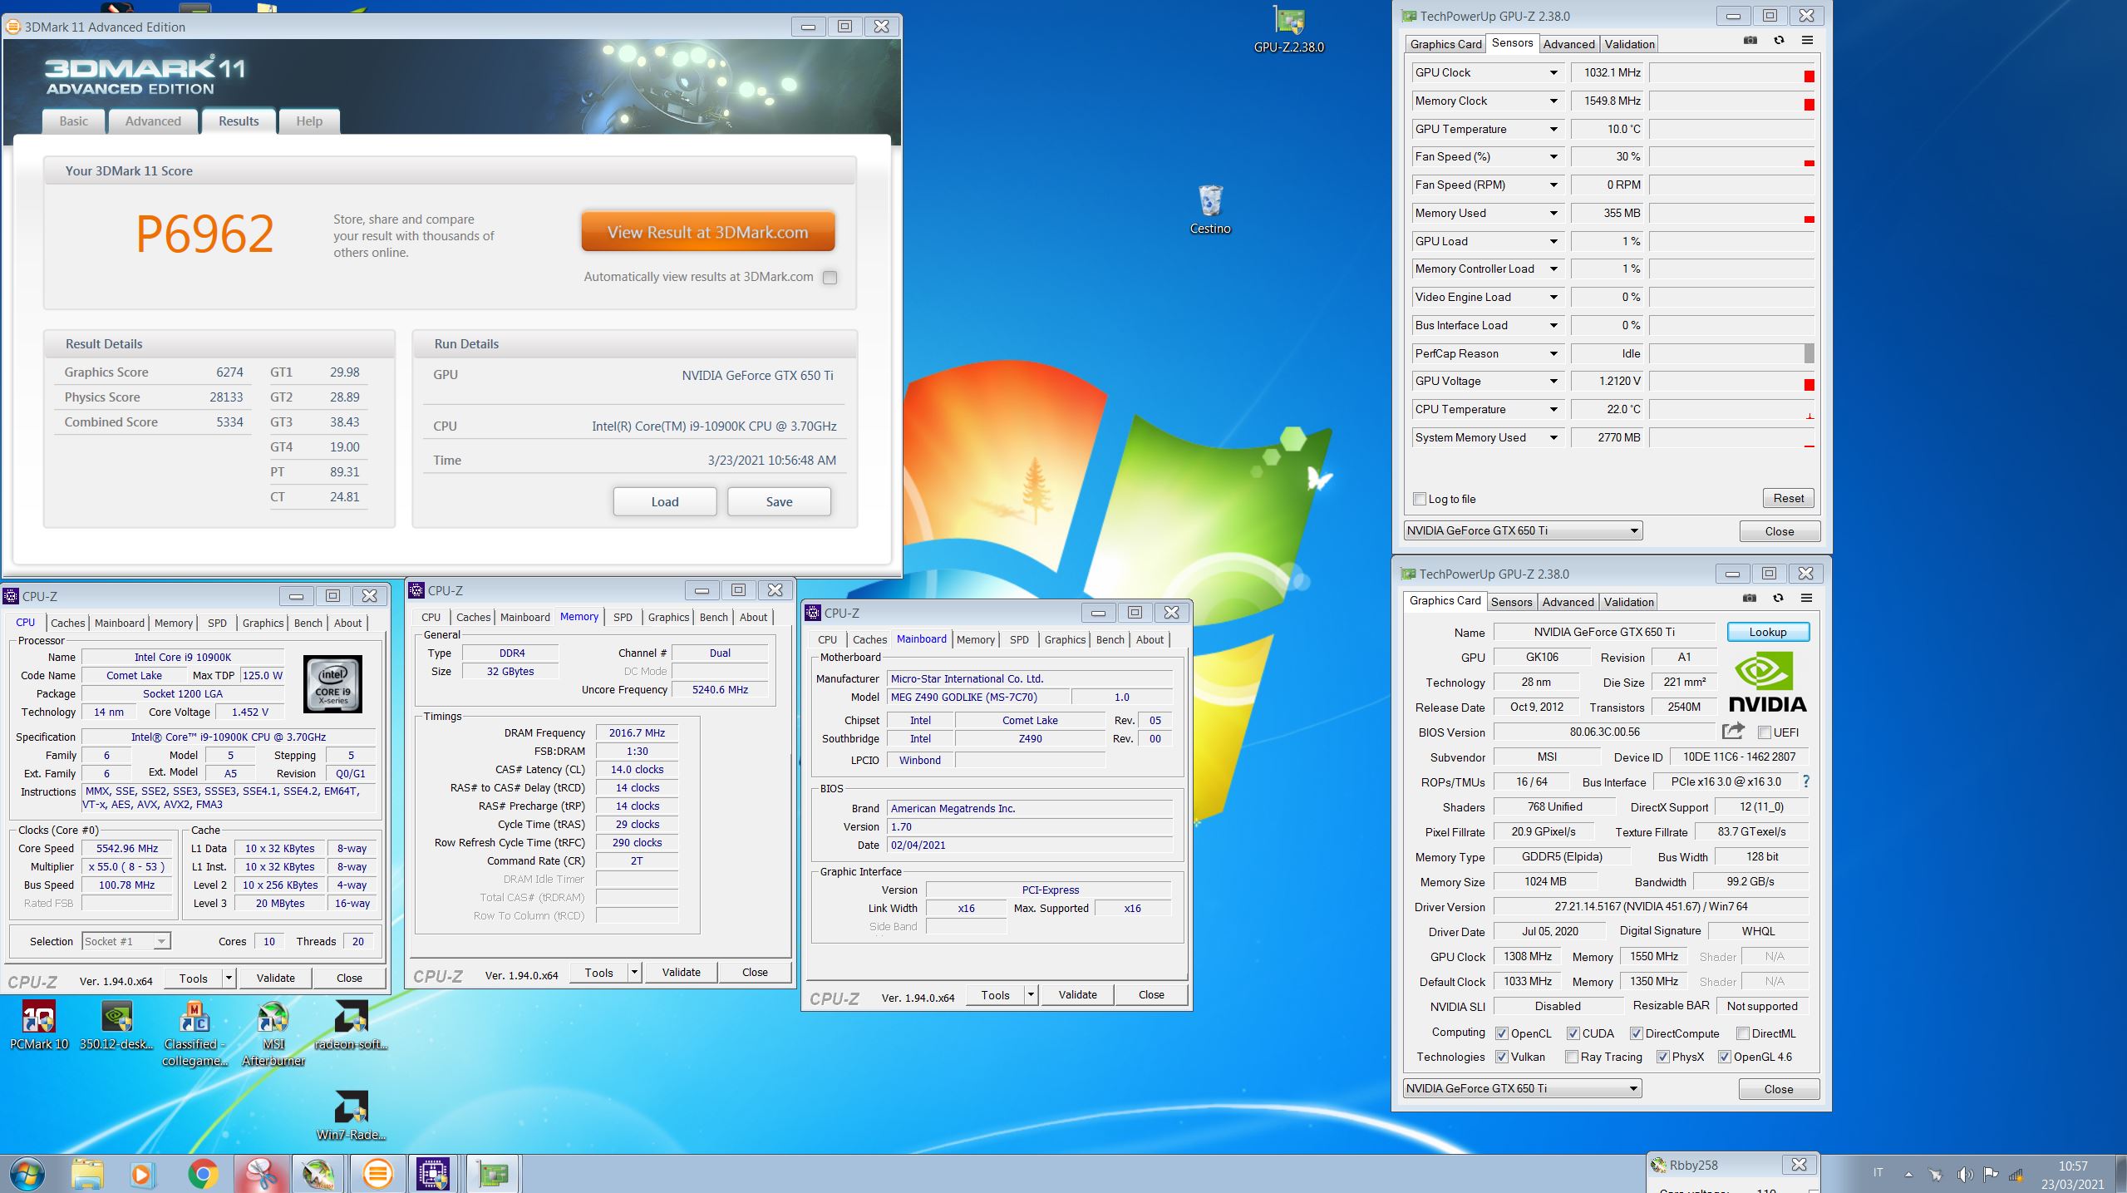The image size is (2127, 1193).
Task: Expand PerfCap Reason sensor dropdown
Action: point(1553,354)
